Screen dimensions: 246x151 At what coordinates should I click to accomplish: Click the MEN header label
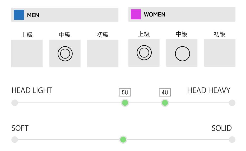tap(33, 15)
